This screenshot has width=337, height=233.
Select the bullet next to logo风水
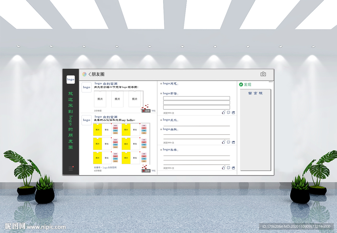coord(161,120)
